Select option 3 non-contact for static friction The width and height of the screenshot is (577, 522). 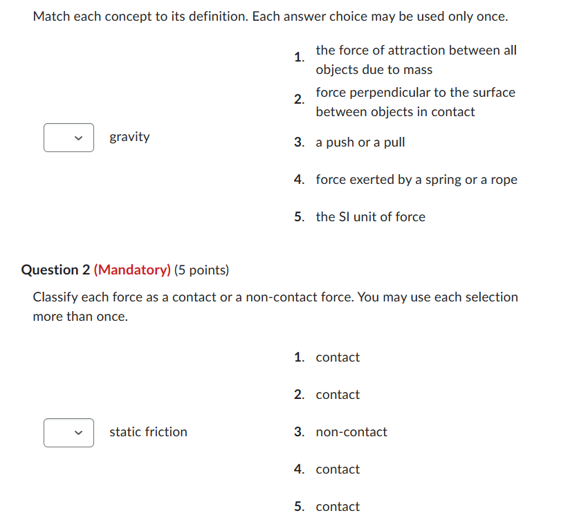tap(351, 431)
